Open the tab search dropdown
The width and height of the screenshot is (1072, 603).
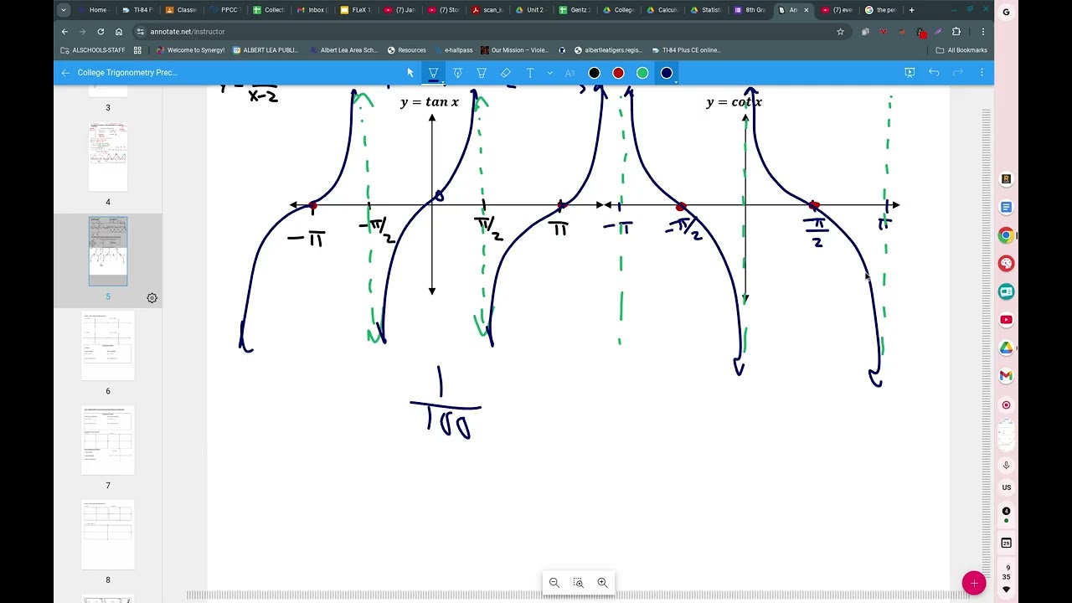click(x=64, y=10)
